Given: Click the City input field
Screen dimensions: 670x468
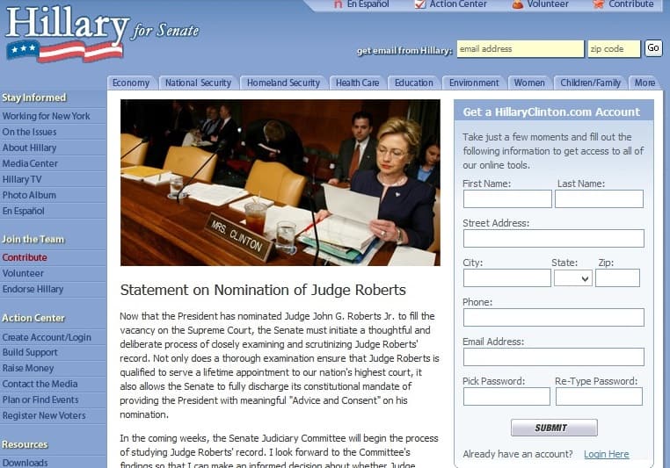Looking at the screenshot, I should pyautogui.click(x=506, y=278).
